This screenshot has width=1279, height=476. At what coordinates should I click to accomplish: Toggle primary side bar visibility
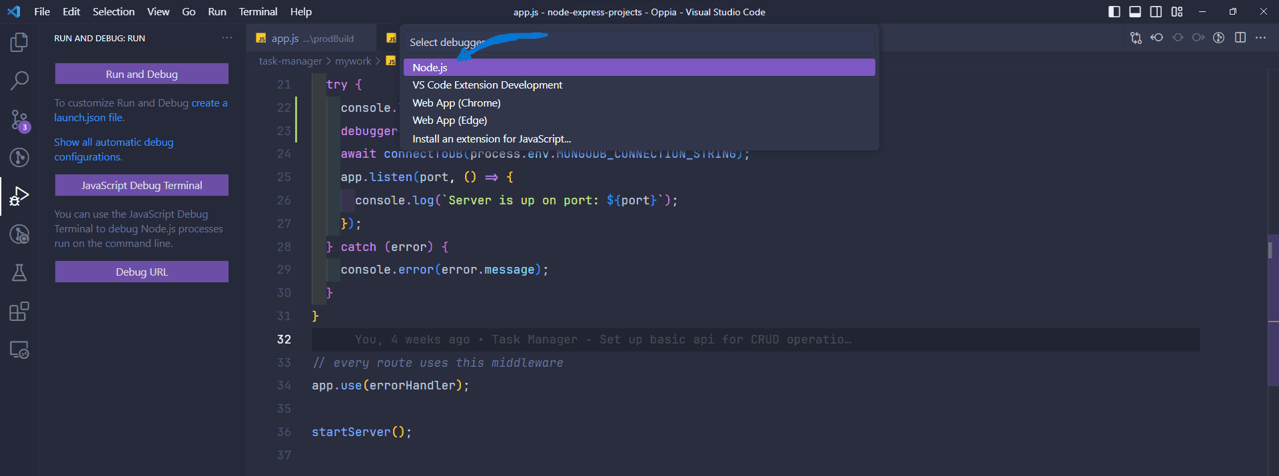coord(1114,12)
